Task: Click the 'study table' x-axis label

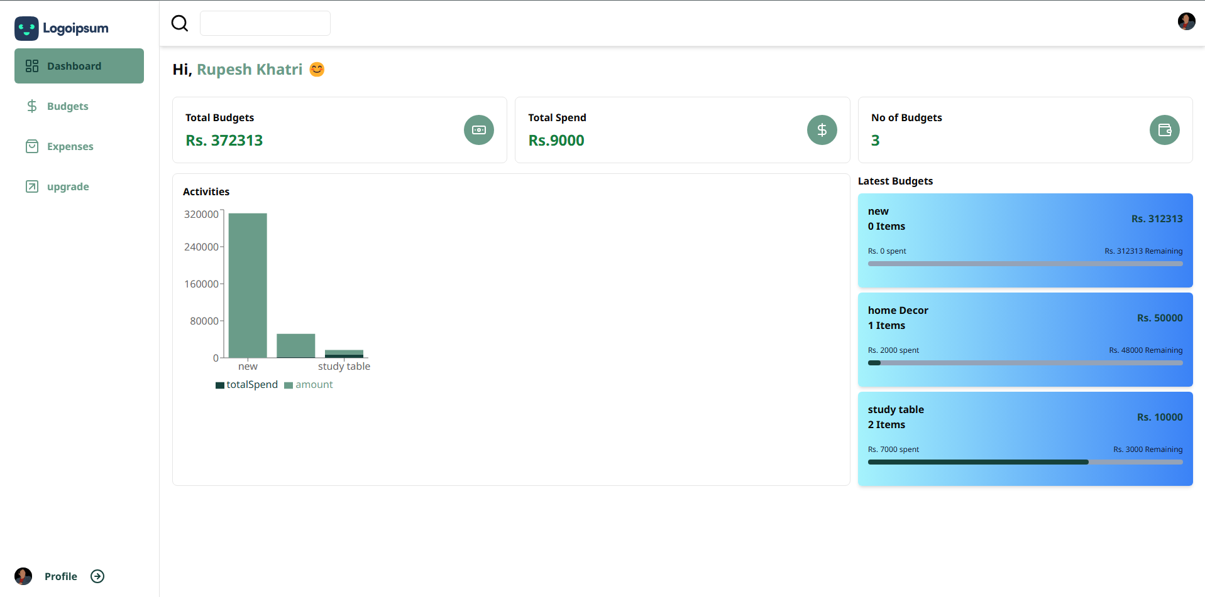Action: tap(344, 366)
